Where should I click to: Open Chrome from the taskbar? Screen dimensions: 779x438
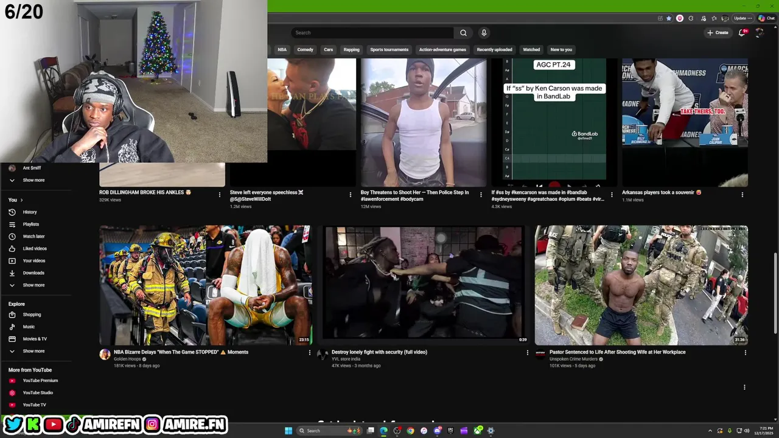click(410, 431)
